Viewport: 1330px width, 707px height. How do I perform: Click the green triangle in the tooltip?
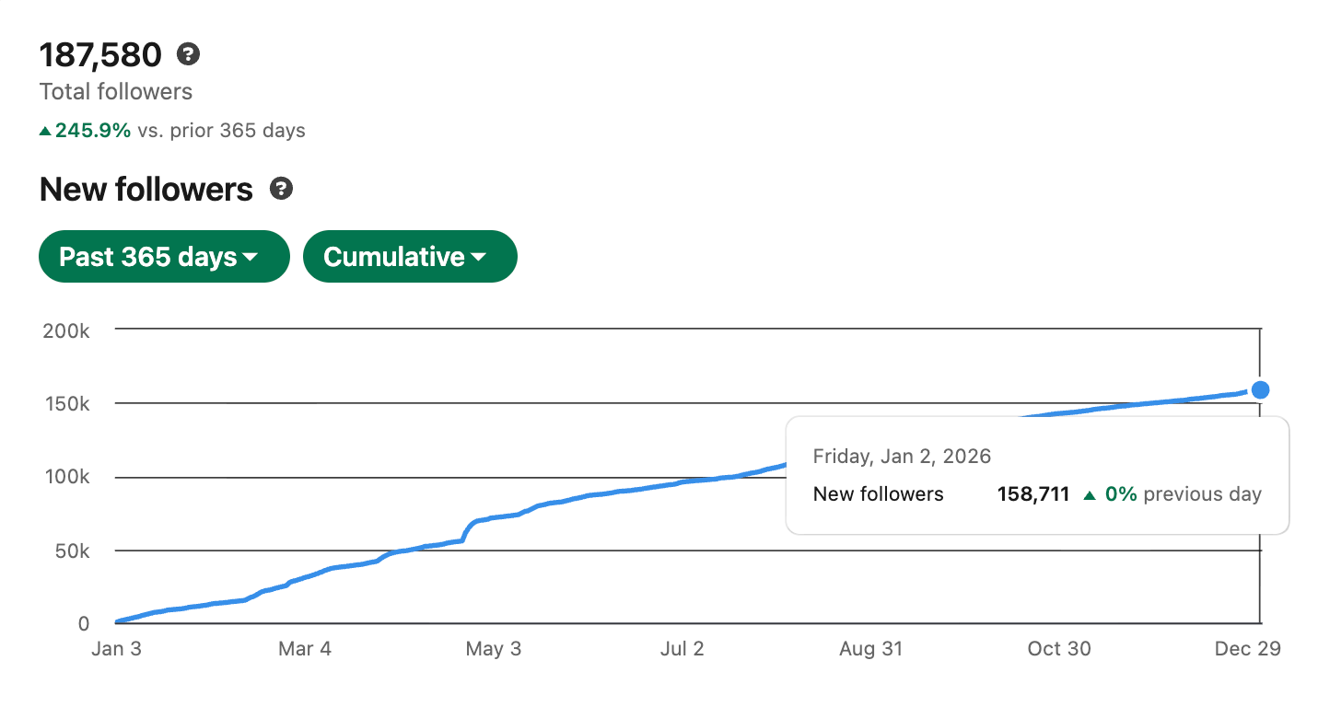1090,495
